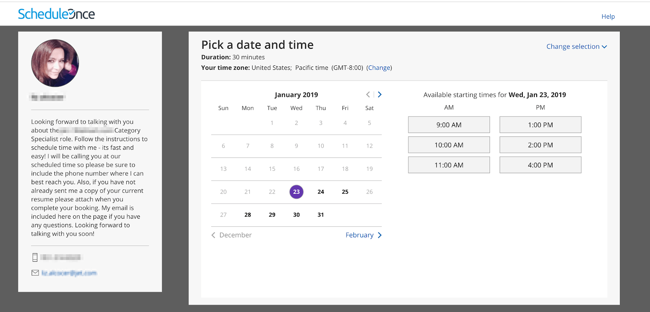
Task: Pick January 25 on the calendar
Action: click(345, 192)
